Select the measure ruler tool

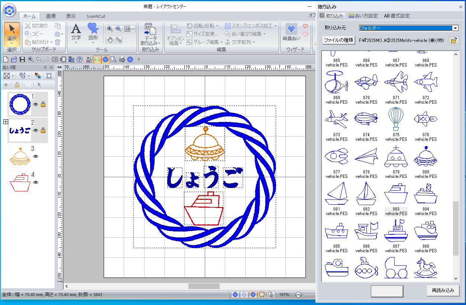[119, 40]
